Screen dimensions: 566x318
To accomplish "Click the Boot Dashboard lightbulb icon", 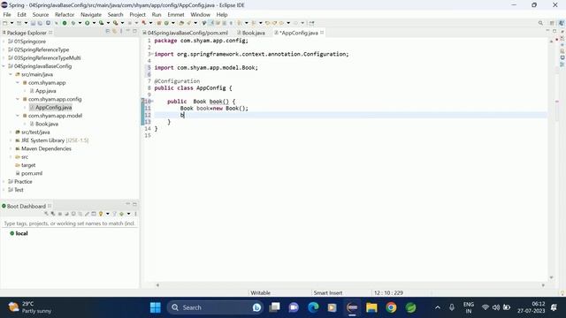I will [101, 214].
